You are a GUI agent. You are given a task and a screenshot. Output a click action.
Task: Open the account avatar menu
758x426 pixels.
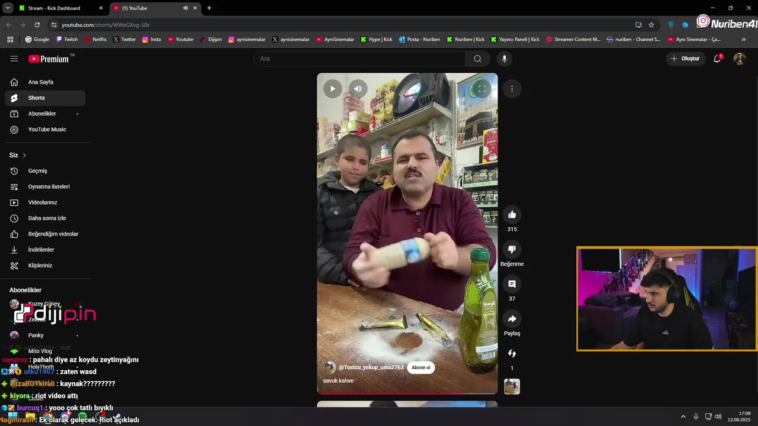point(739,59)
